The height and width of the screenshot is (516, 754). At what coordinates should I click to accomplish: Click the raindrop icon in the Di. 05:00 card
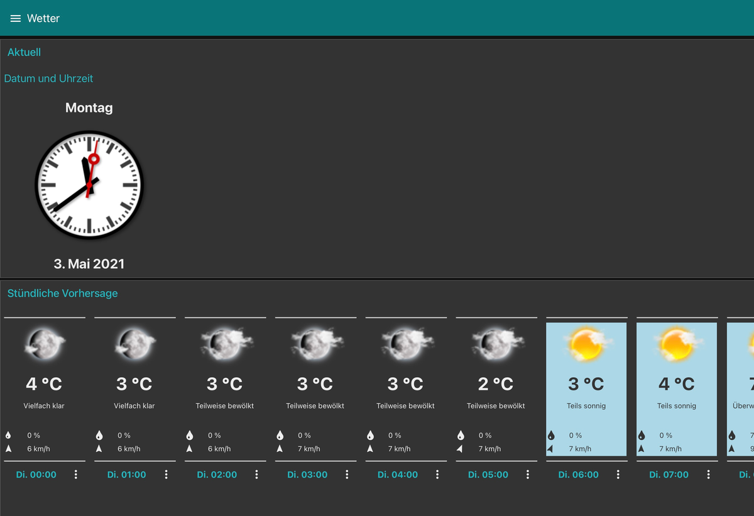click(x=461, y=435)
